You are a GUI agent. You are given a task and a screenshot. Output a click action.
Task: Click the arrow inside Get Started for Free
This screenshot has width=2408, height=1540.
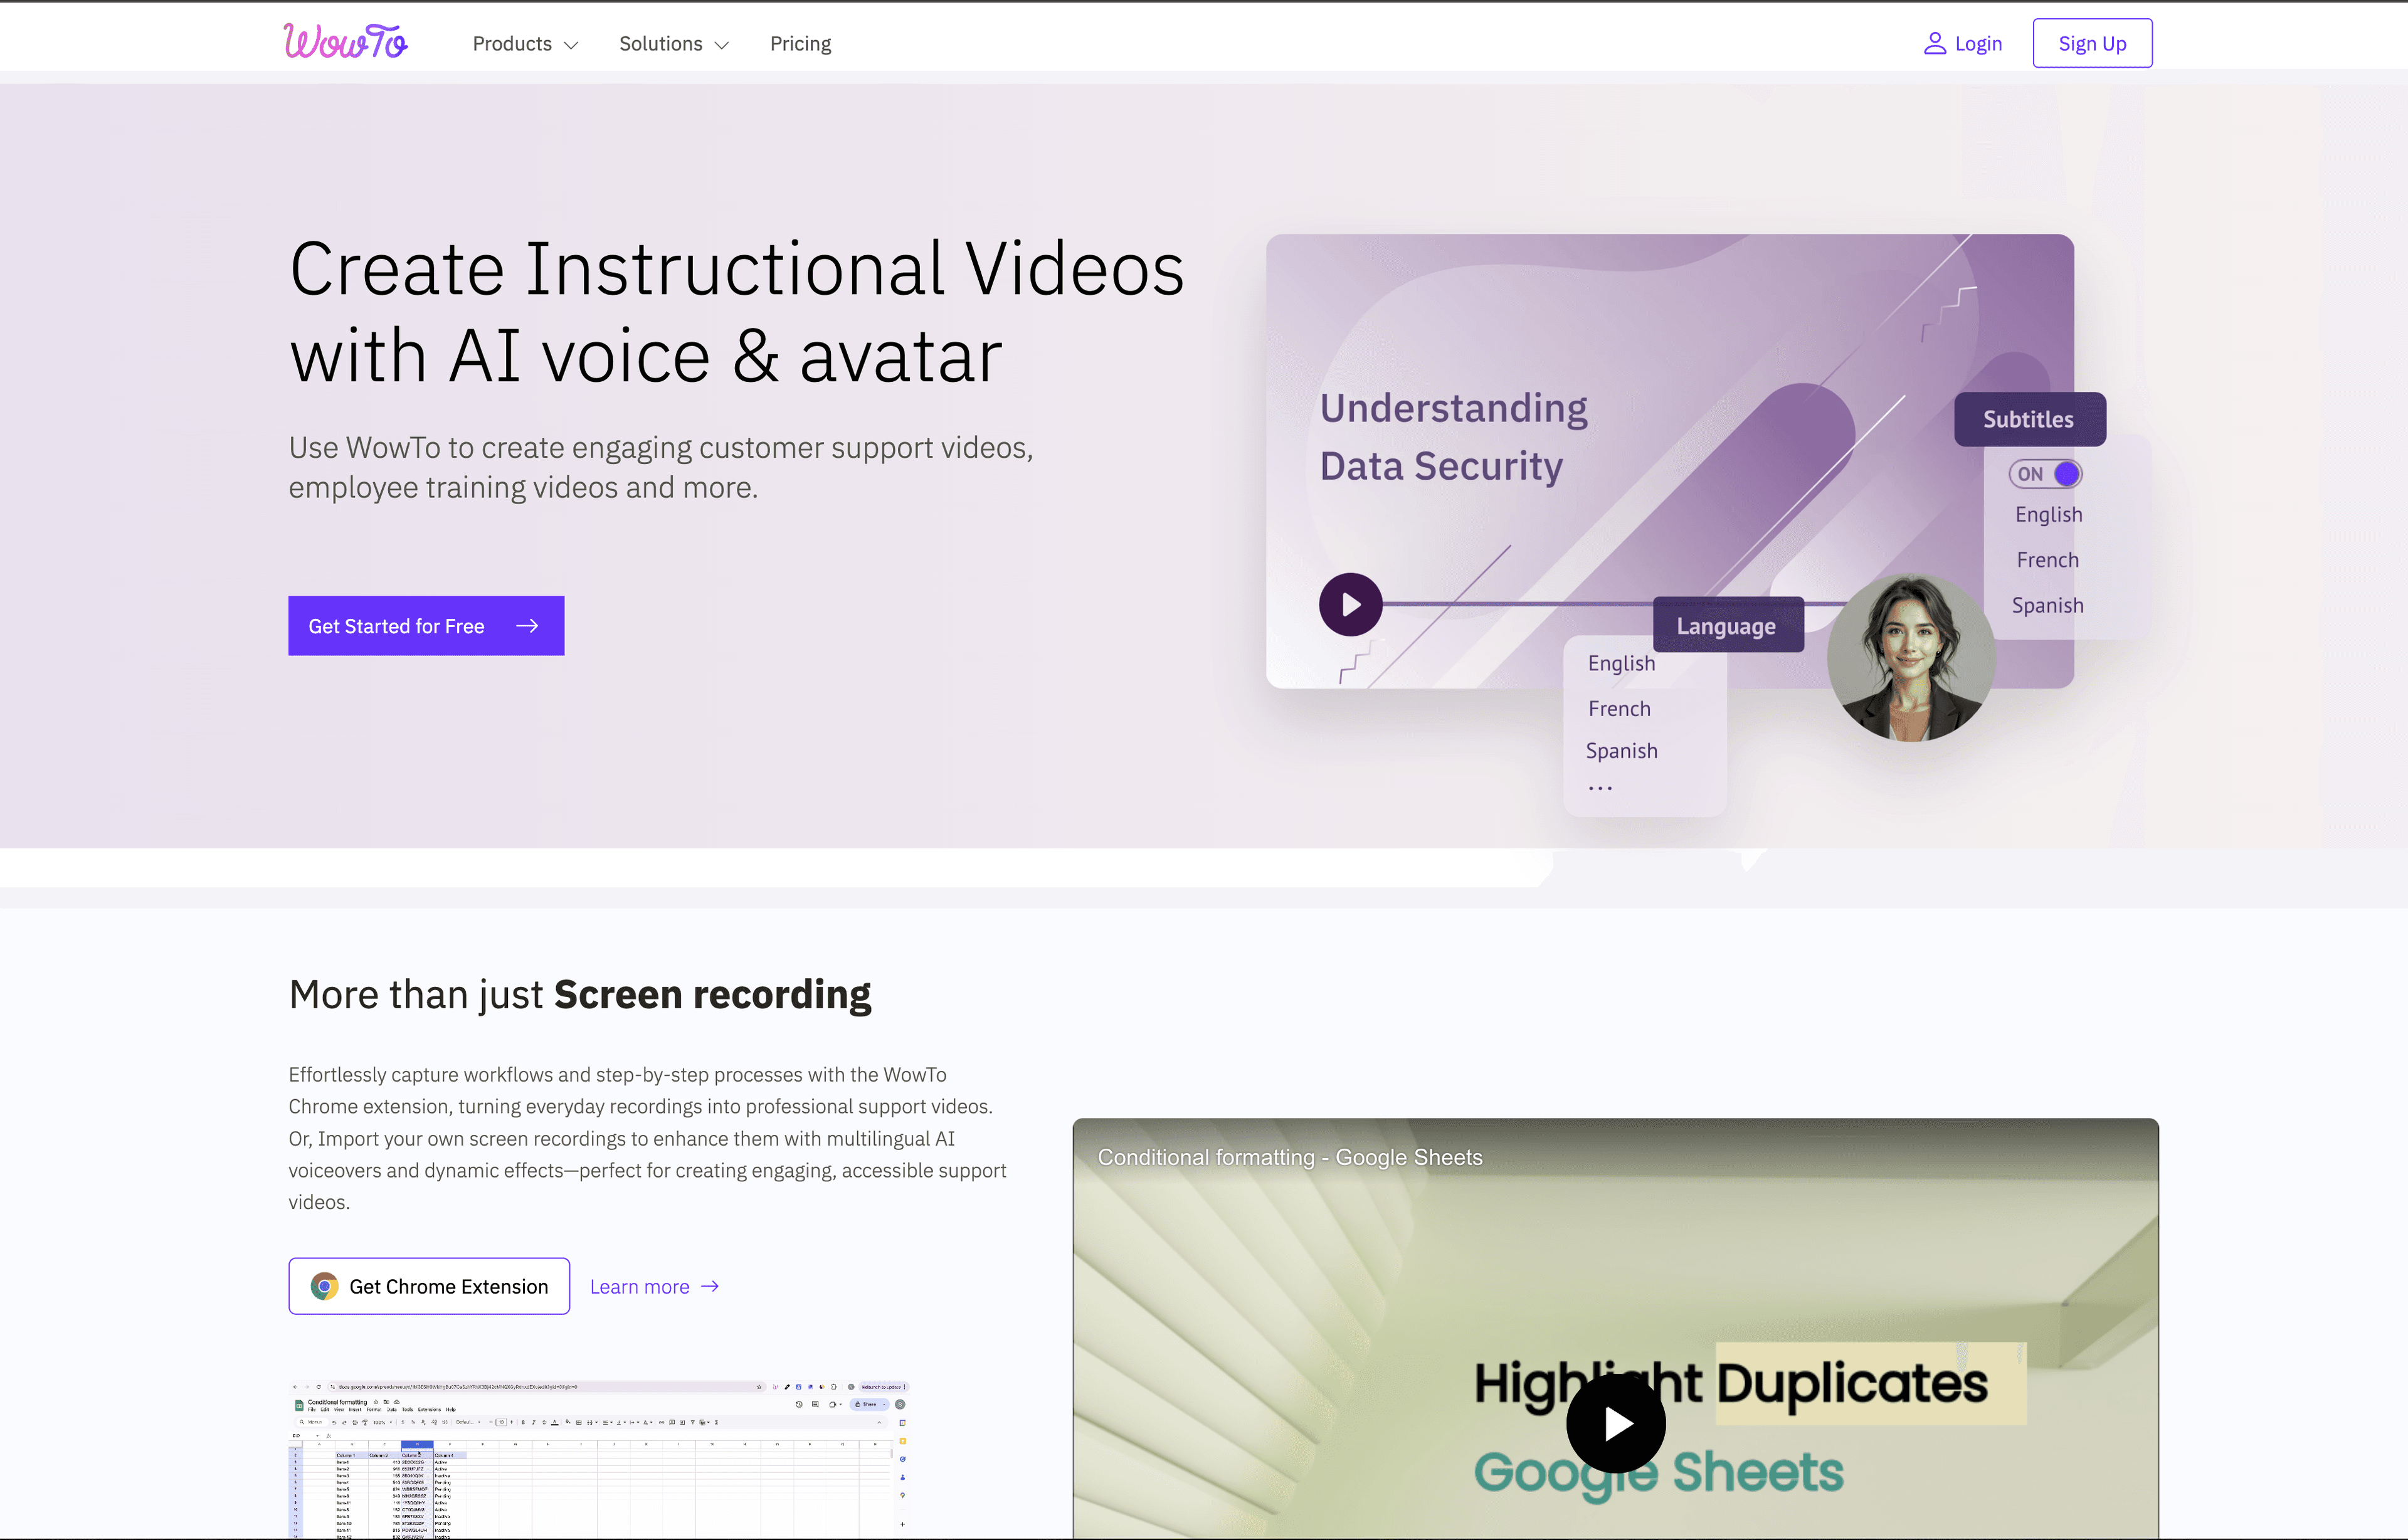[x=527, y=626]
